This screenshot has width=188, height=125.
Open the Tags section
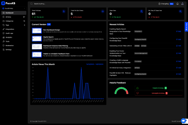14,25
